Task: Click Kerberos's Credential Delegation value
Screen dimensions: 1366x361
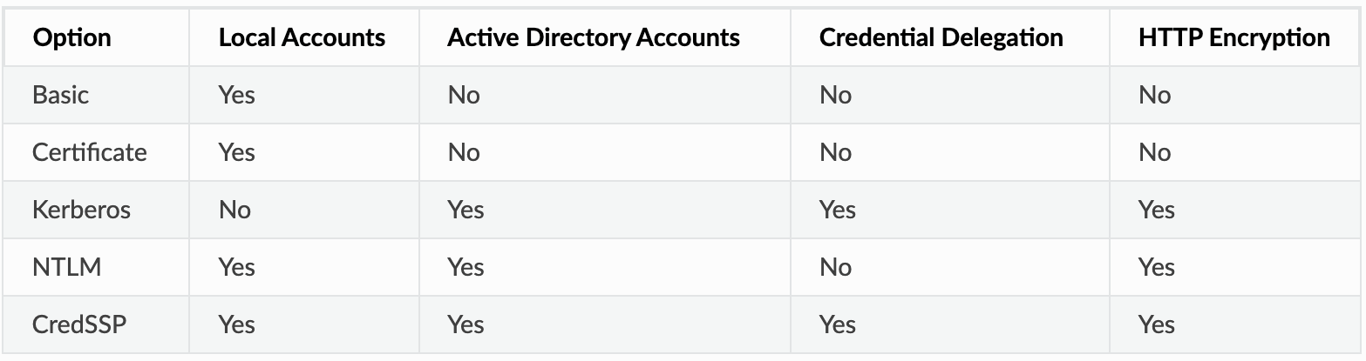Action: pyautogui.click(x=837, y=210)
